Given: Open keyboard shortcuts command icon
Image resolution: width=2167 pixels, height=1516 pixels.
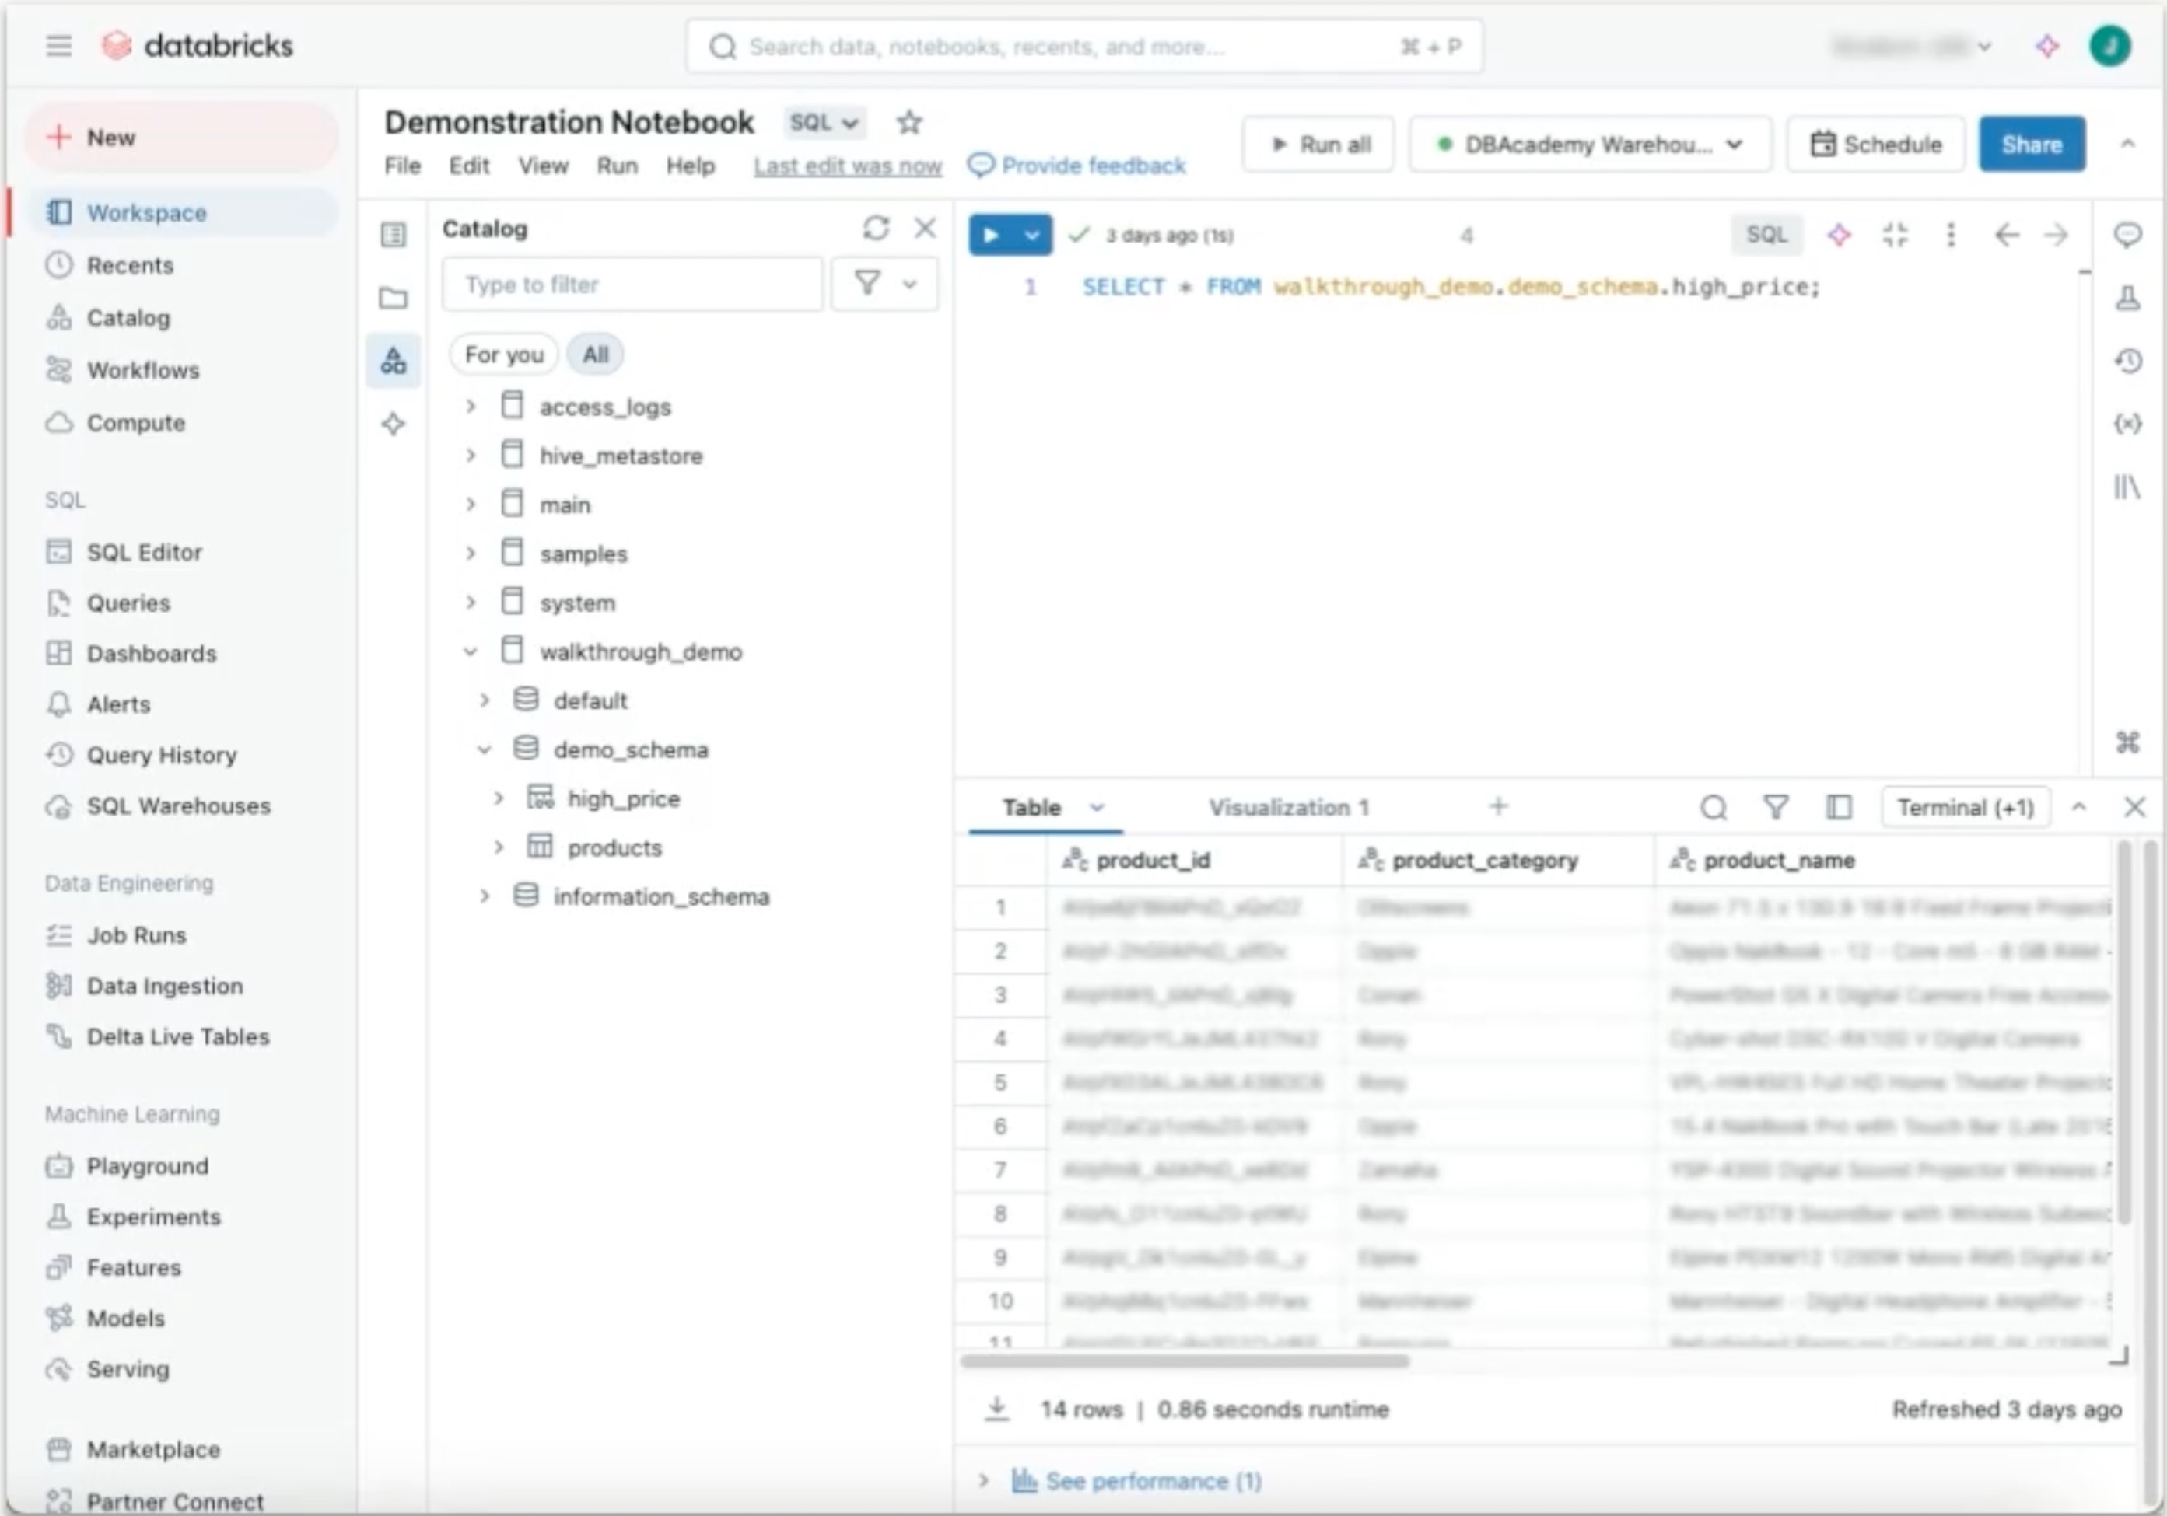Looking at the screenshot, I should pyautogui.click(x=2127, y=742).
